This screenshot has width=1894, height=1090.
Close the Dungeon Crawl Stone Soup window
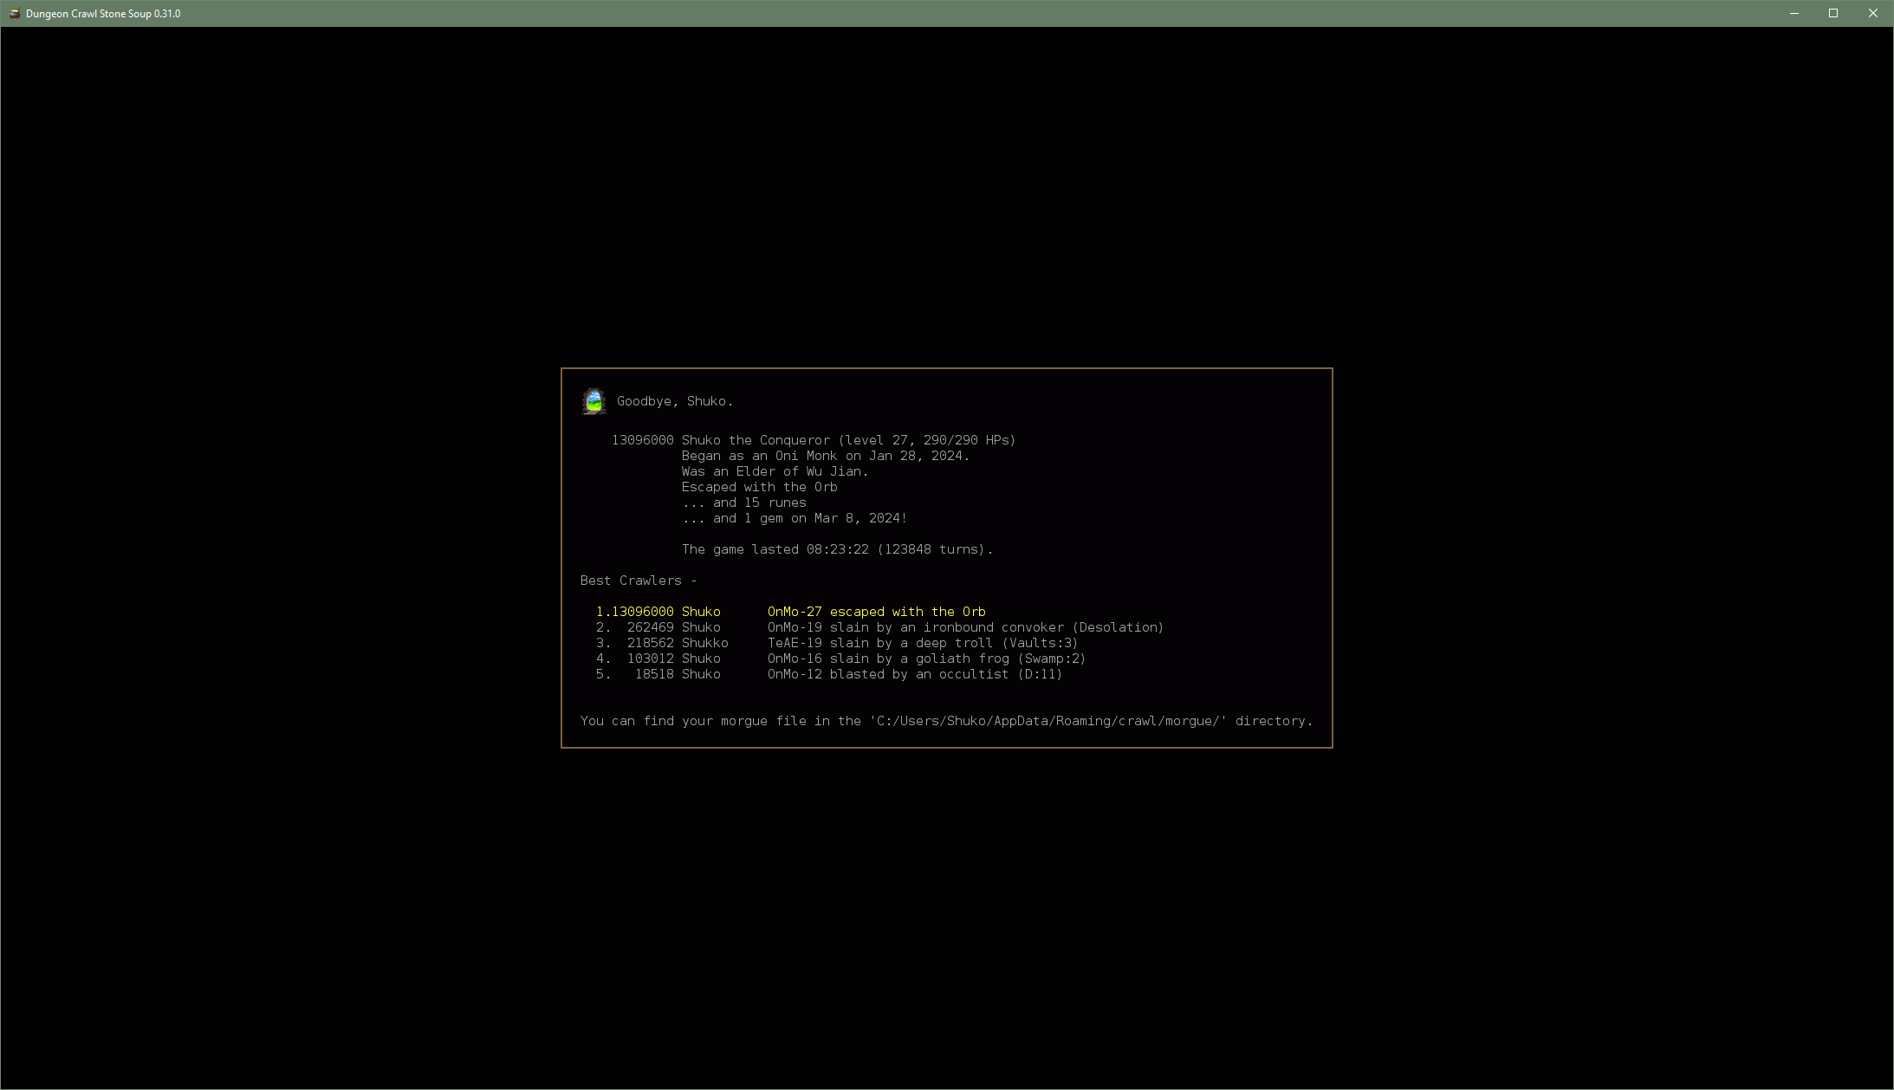(x=1872, y=13)
